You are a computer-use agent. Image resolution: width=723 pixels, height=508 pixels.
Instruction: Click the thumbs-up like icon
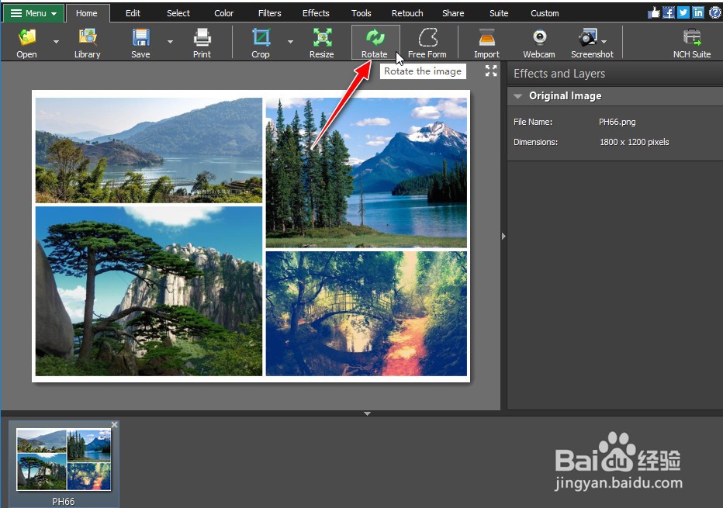[x=653, y=12]
